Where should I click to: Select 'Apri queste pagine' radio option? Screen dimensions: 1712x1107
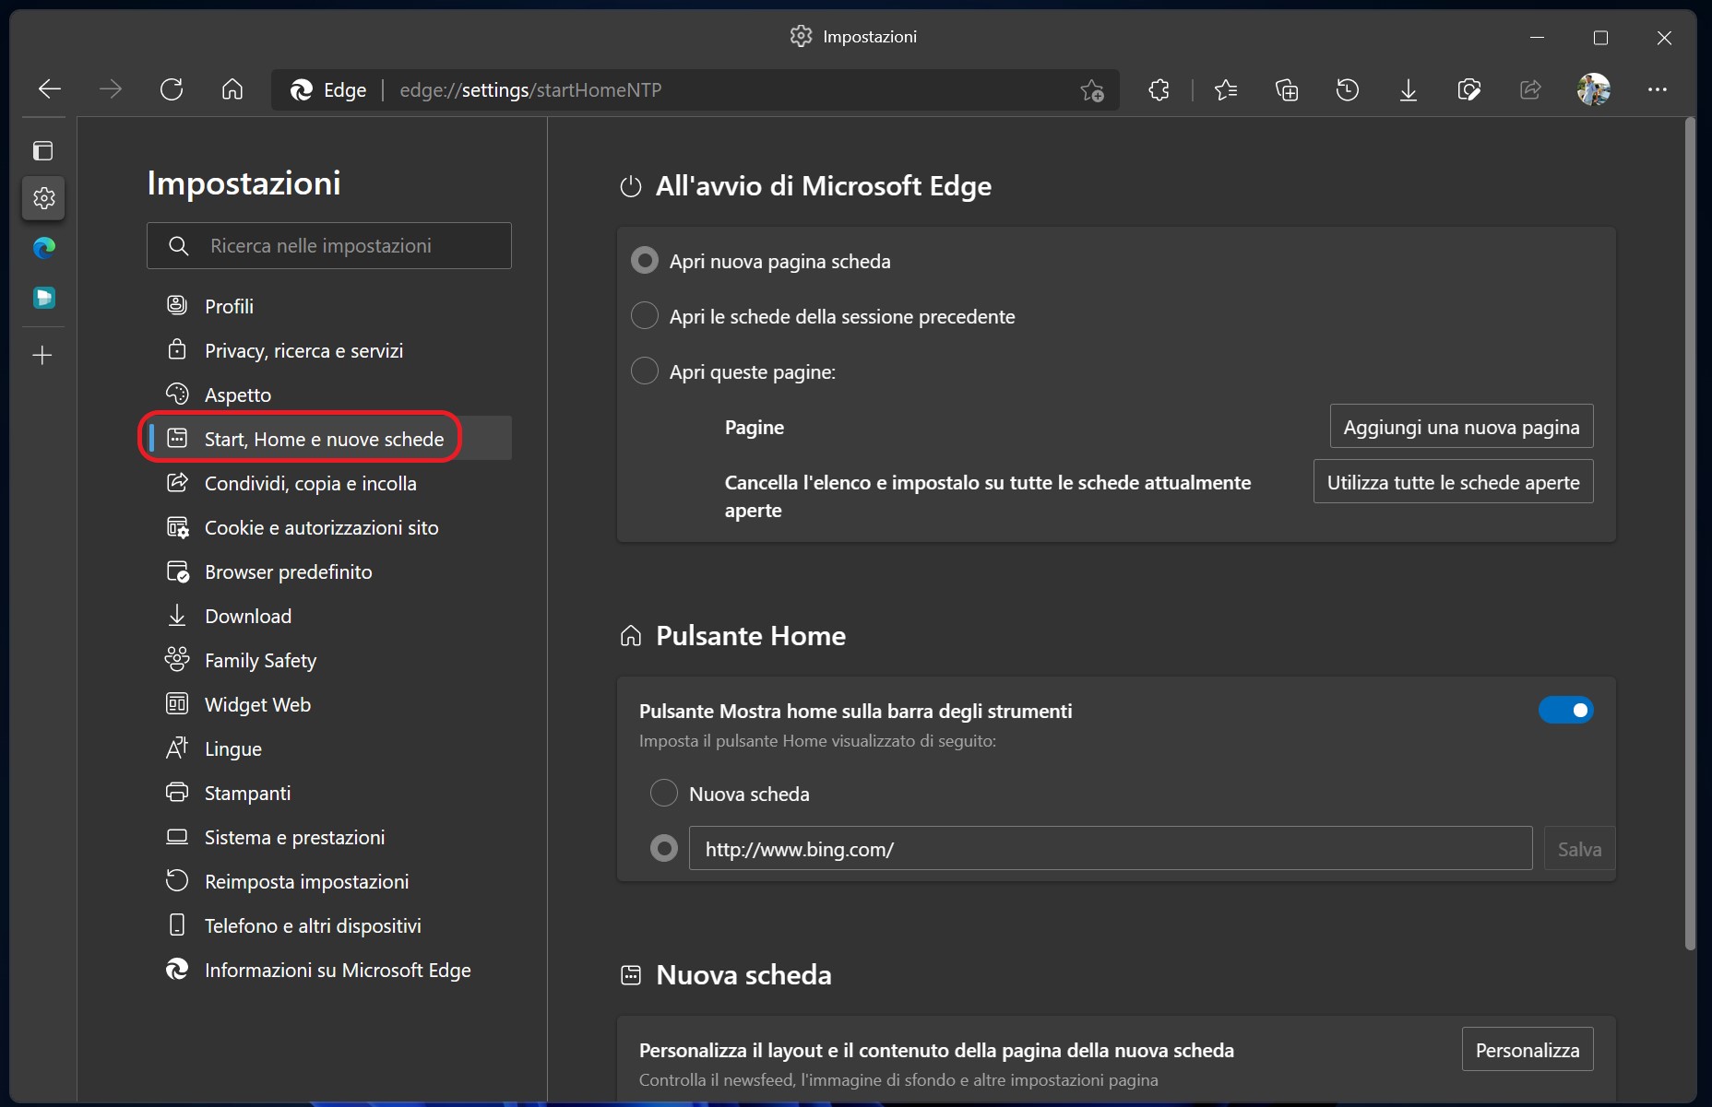click(x=645, y=371)
